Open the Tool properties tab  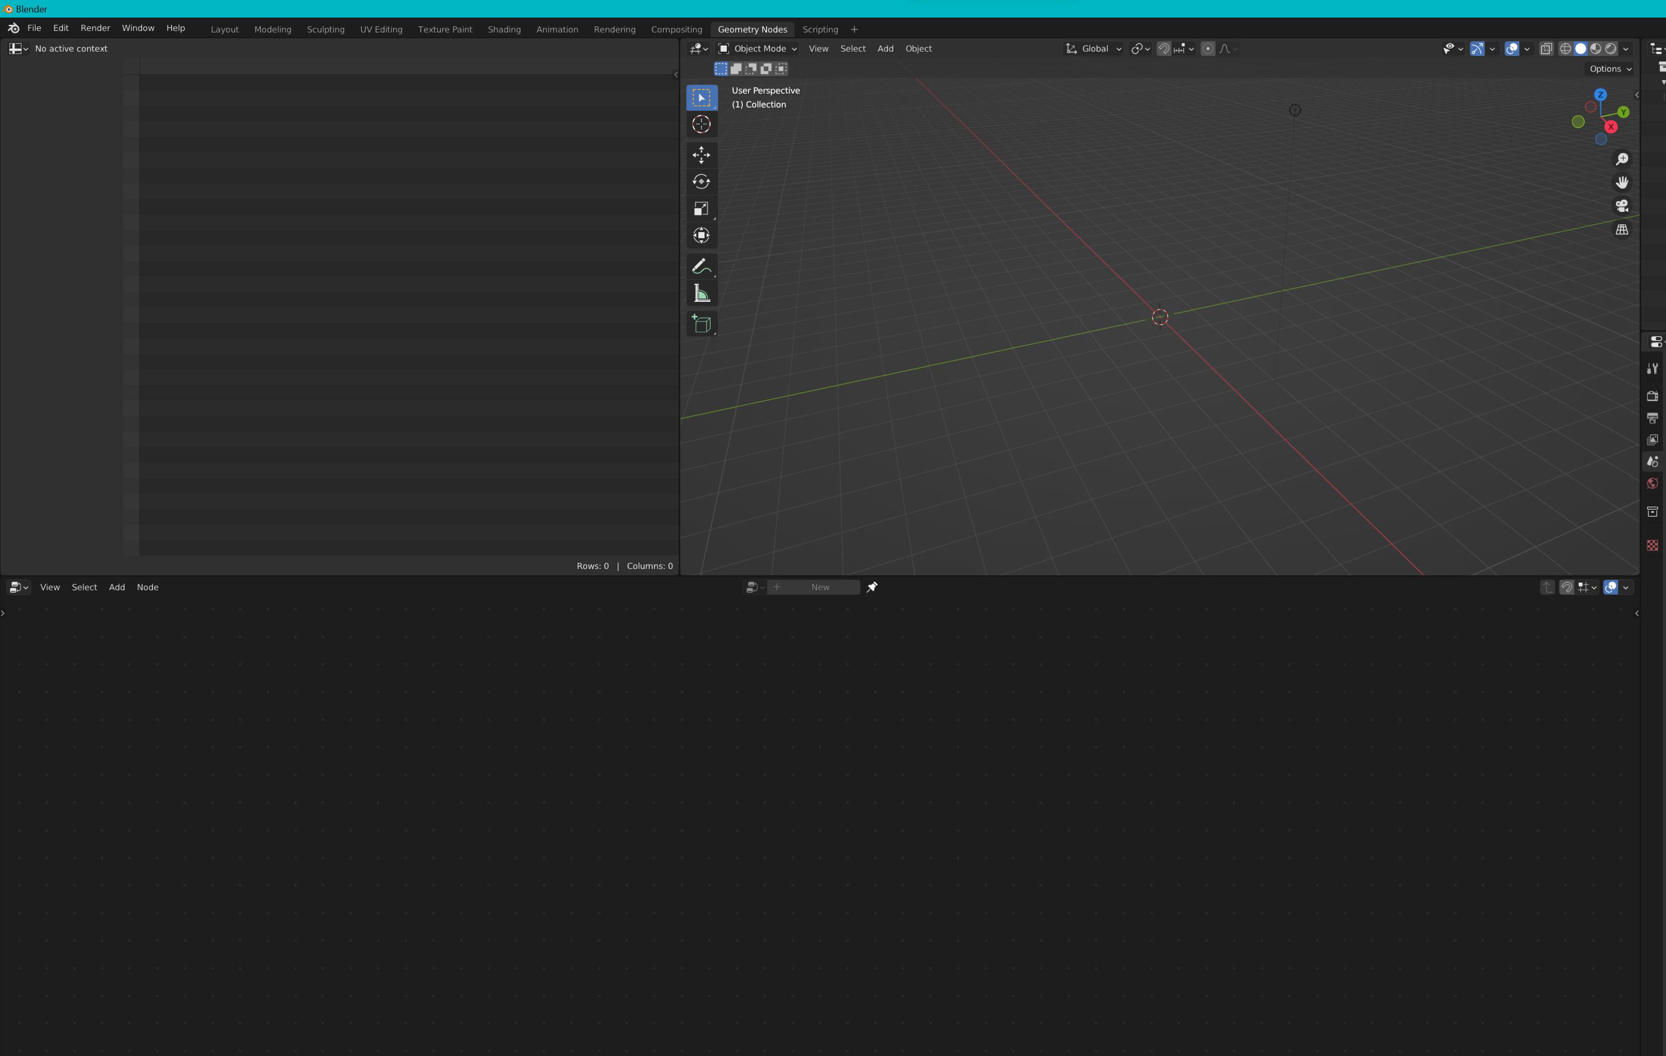tap(1652, 369)
